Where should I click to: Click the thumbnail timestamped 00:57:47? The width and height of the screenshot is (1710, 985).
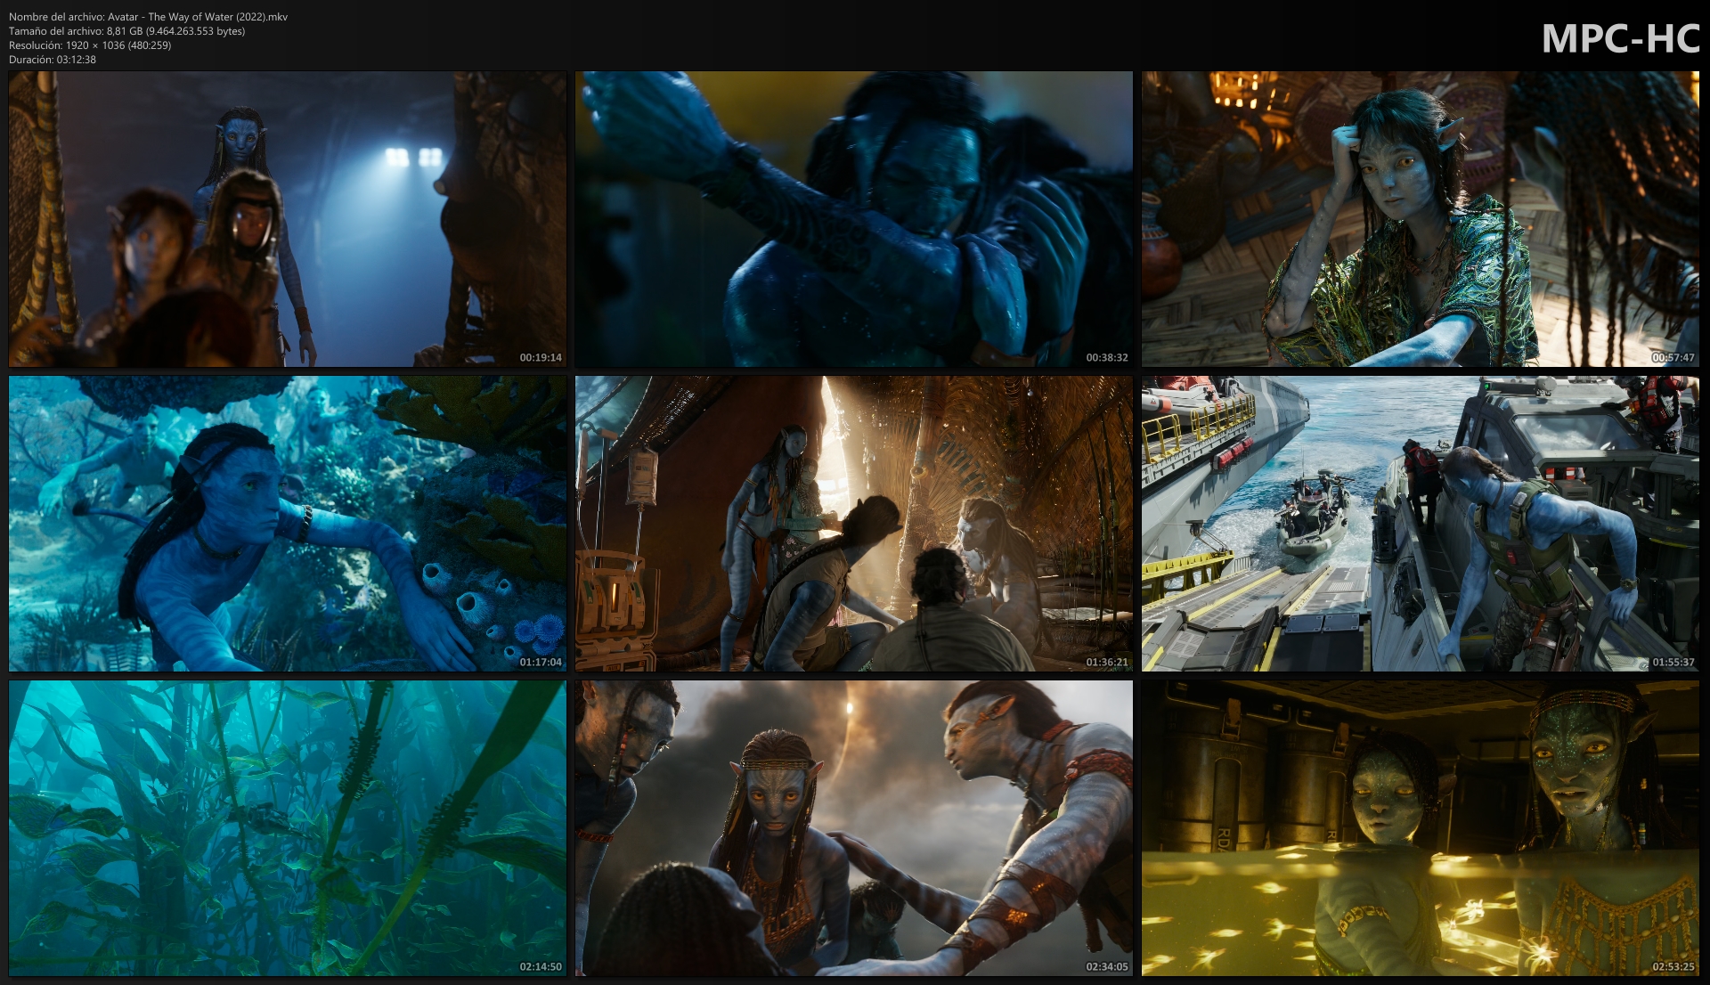(1420, 218)
